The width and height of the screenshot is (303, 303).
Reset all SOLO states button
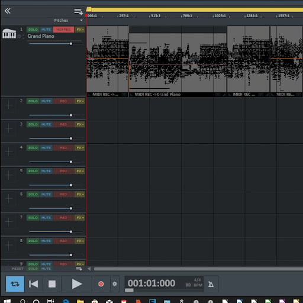coord(33,269)
